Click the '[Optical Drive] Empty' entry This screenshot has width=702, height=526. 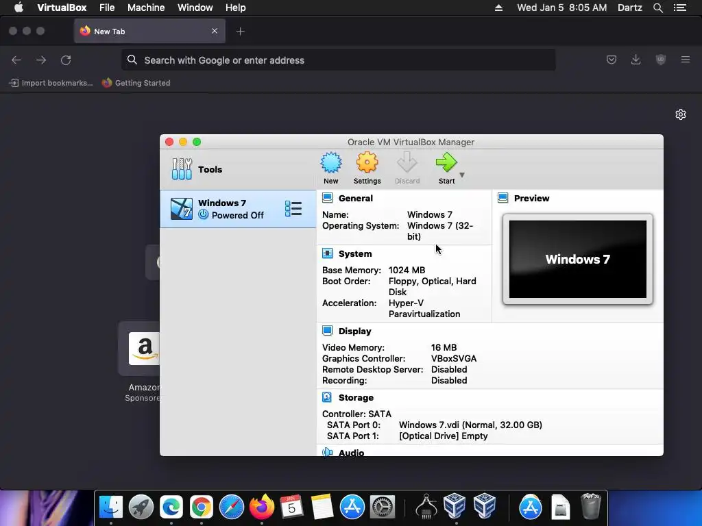pyautogui.click(x=444, y=436)
